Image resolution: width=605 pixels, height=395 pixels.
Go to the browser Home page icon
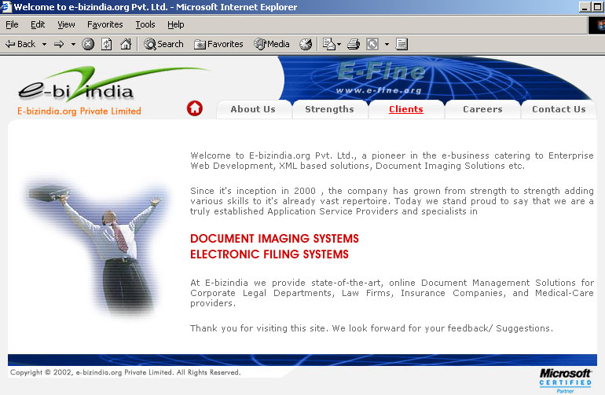click(126, 44)
